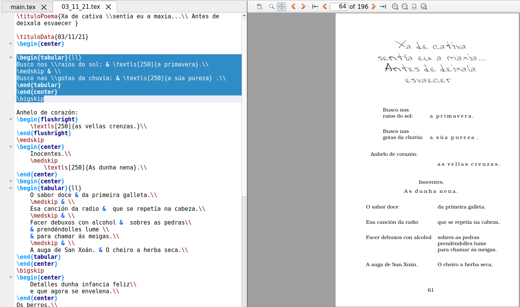Click 'a súa pureza .' in PDF preview
This screenshot has width=520, height=307.
(x=454, y=137)
